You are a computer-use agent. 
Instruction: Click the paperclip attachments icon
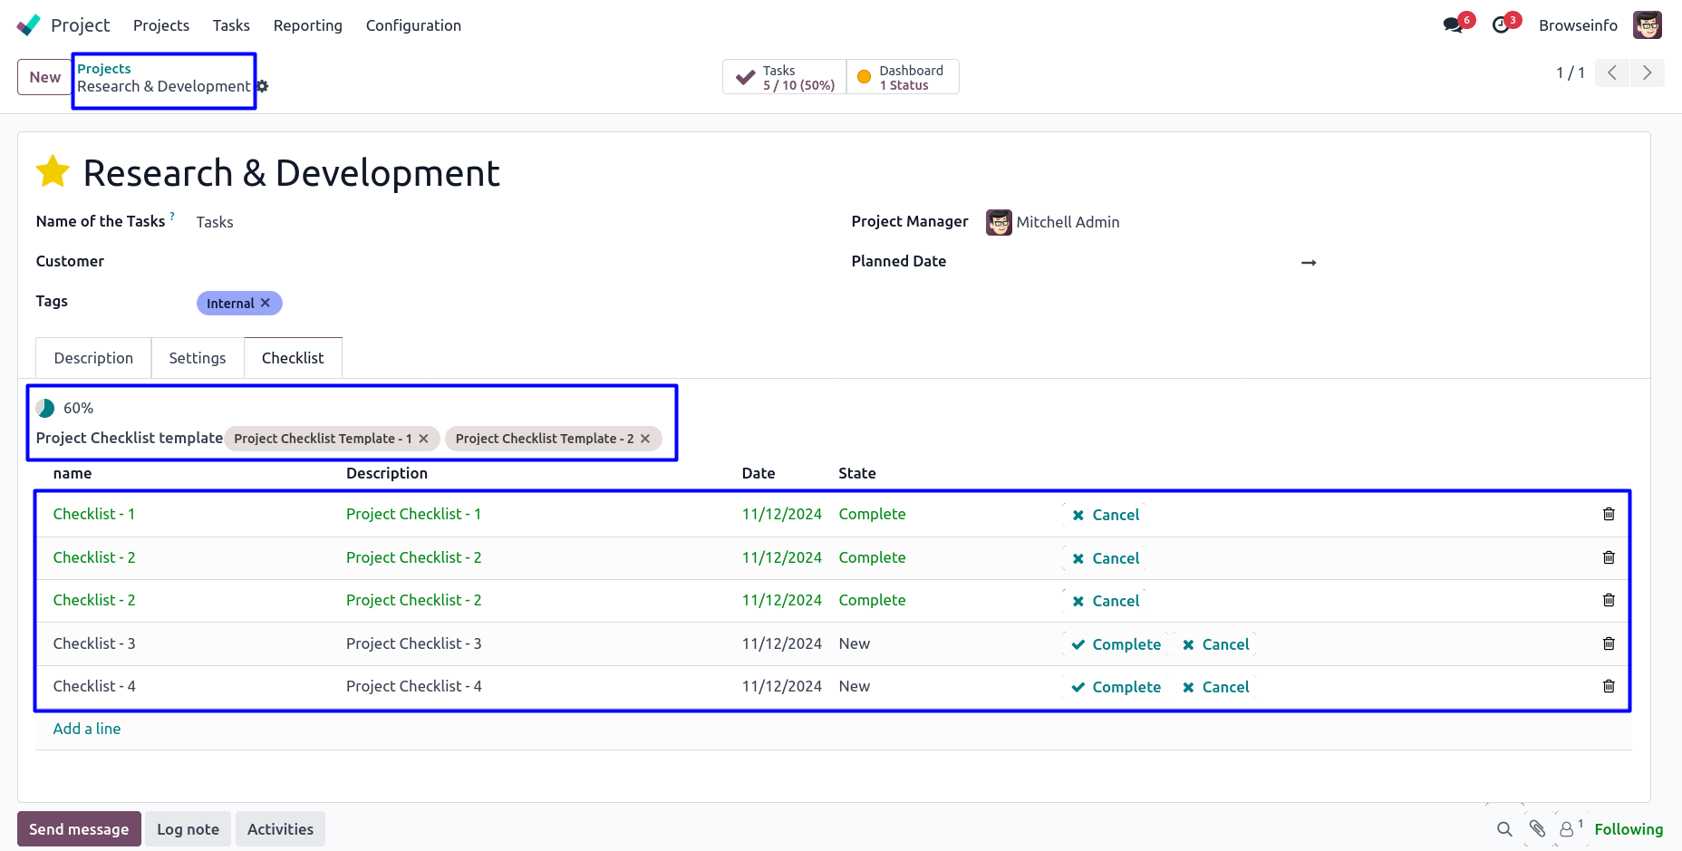coord(1537,828)
